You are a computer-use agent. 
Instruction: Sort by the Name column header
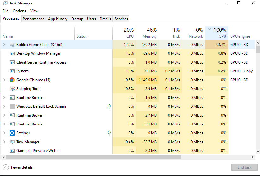38,33
